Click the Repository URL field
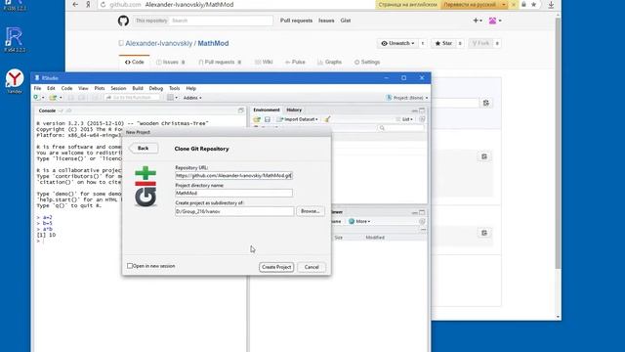Screen dimensions: 625x352 [x=233, y=176]
